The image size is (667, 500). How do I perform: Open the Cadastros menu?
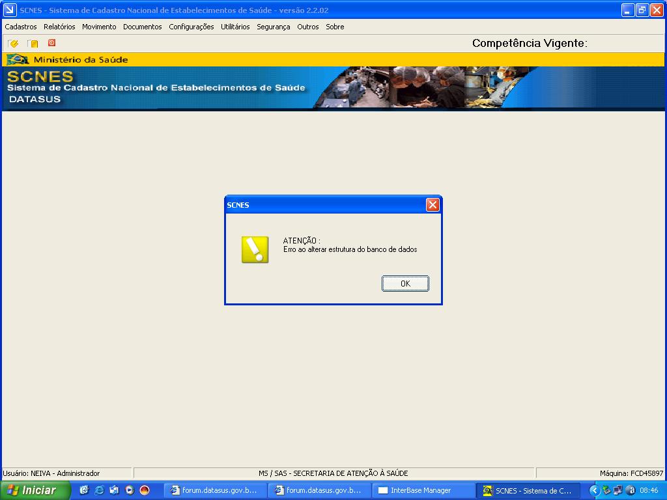click(x=21, y=26)
